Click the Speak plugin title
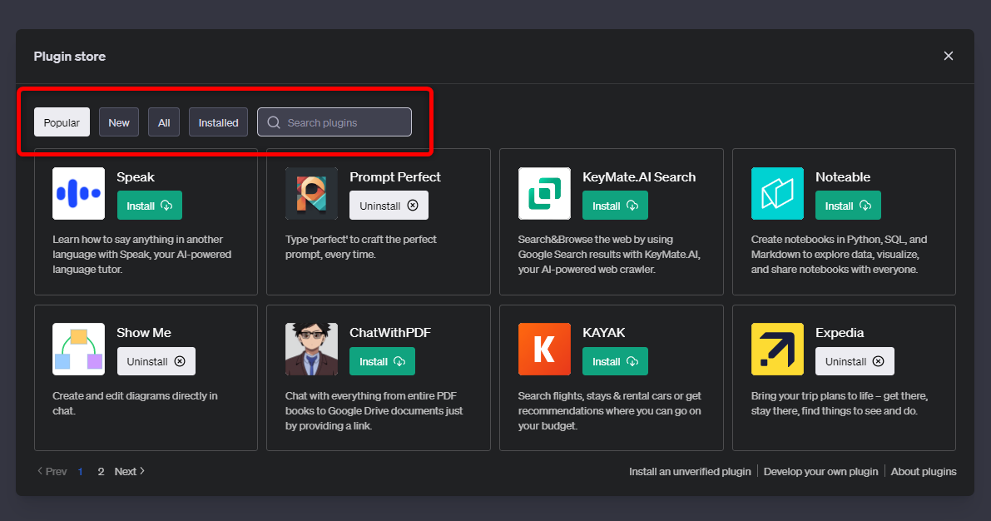This screenshot has width=991, height=521. (136, 177)
